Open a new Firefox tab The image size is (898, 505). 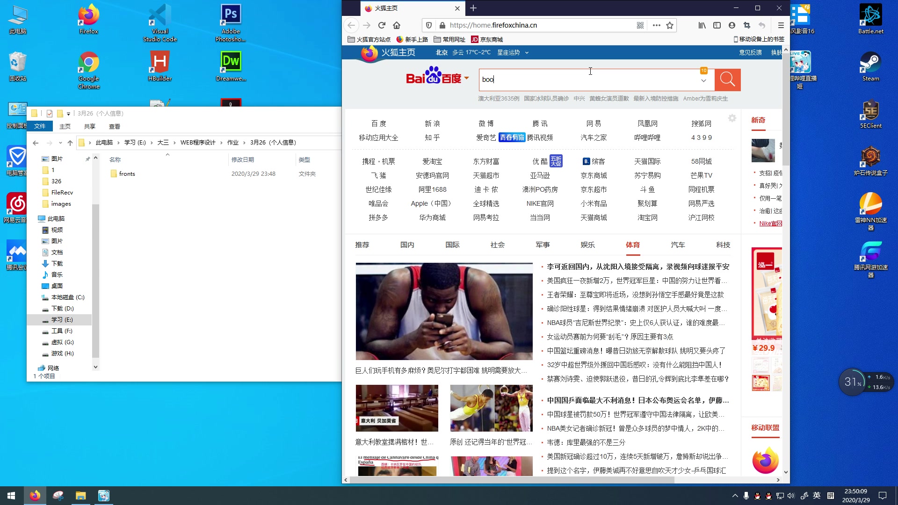coord(473,8)
